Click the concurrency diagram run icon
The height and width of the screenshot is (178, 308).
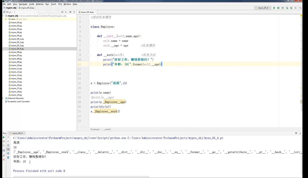pyautogui.click(x=291, y=8)
